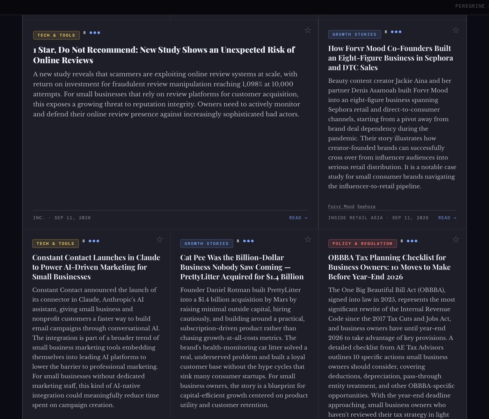The image size is (489, 419).
Task: Click score dots on online reviews card
Action: pos(95,33)
